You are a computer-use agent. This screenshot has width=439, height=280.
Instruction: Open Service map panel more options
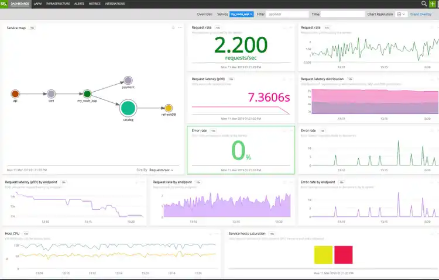180,27
